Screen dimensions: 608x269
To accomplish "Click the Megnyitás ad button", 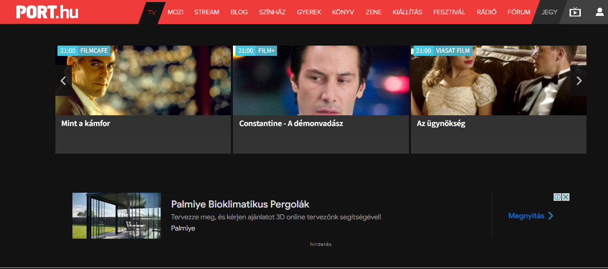I will [x=531, y=216].
